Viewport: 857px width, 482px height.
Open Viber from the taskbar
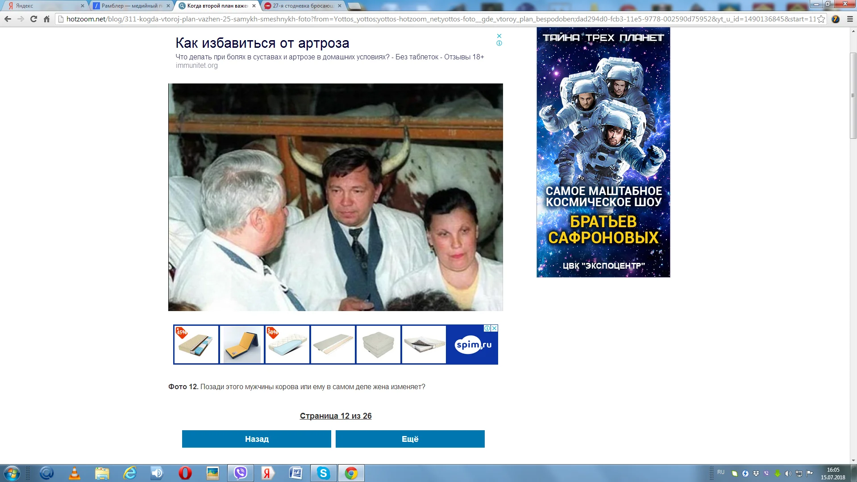click(241, 473)
